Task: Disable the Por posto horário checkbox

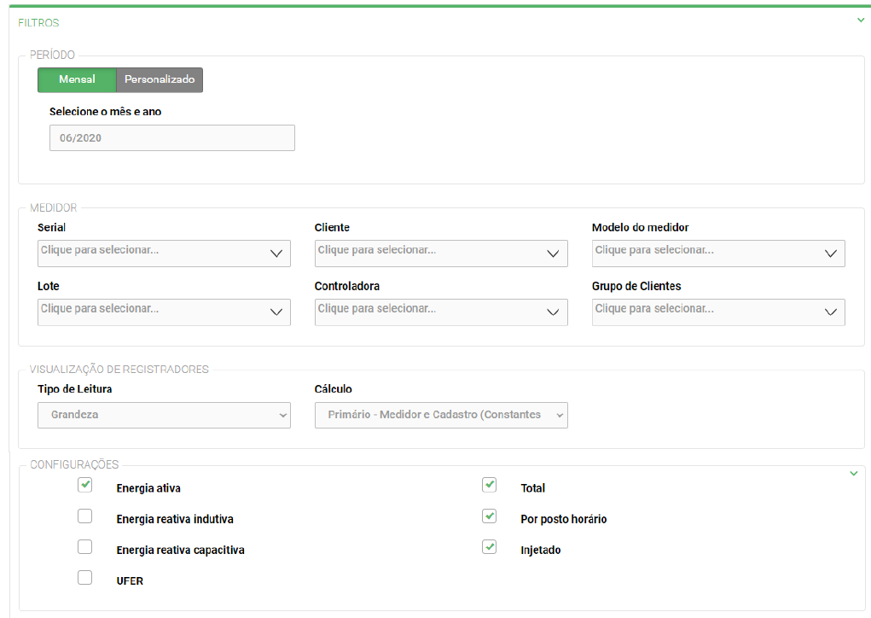Action: (x=489, y=516)
